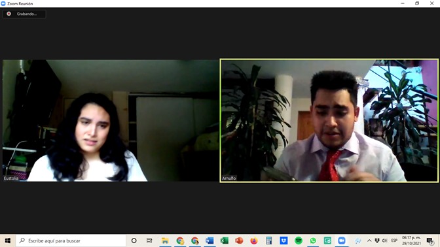Open Excel from the taskbar
Viewport: 440px width, 247px height.
(224, 240)
